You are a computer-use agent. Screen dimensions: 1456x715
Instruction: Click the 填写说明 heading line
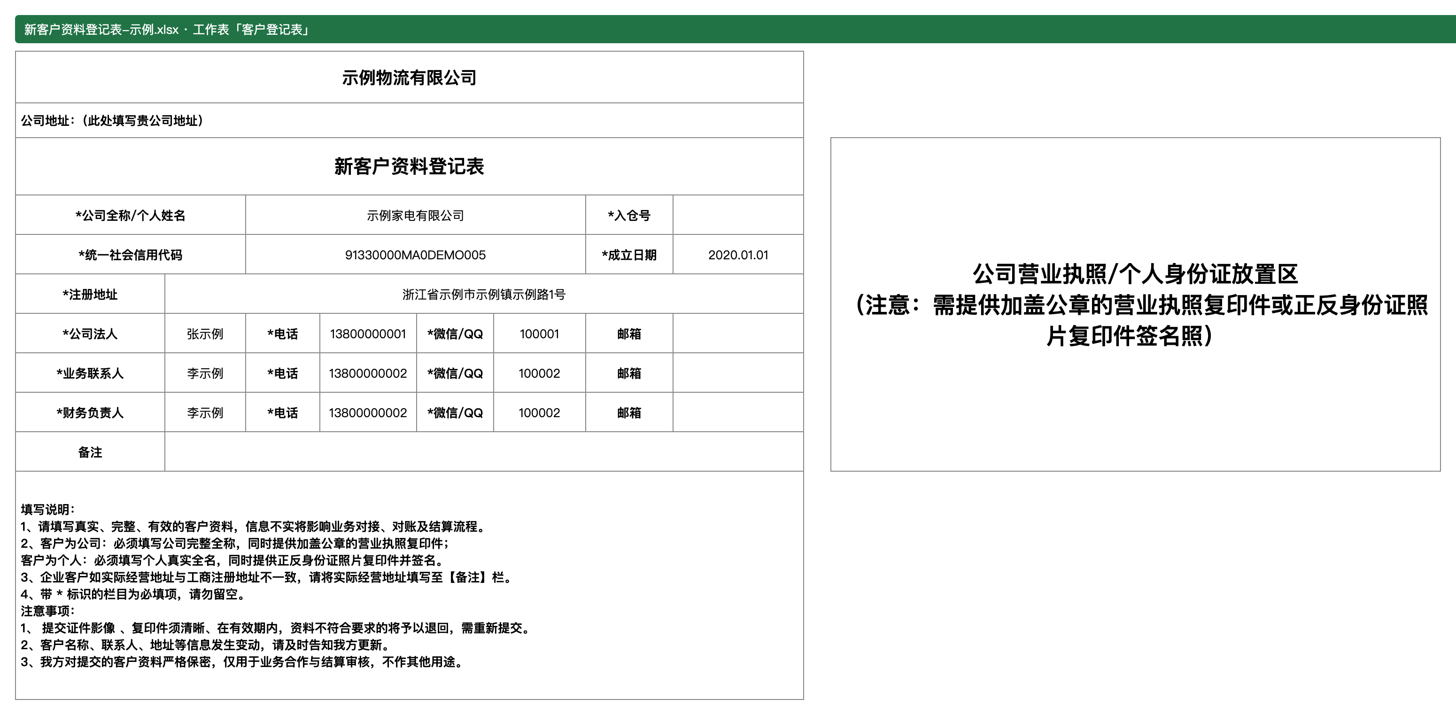pyautogui.click(x=48, y=509)
